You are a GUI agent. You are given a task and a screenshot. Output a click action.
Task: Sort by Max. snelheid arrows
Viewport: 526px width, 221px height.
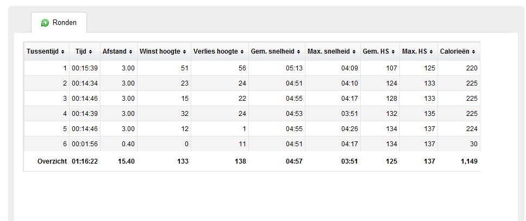[354, 52]
